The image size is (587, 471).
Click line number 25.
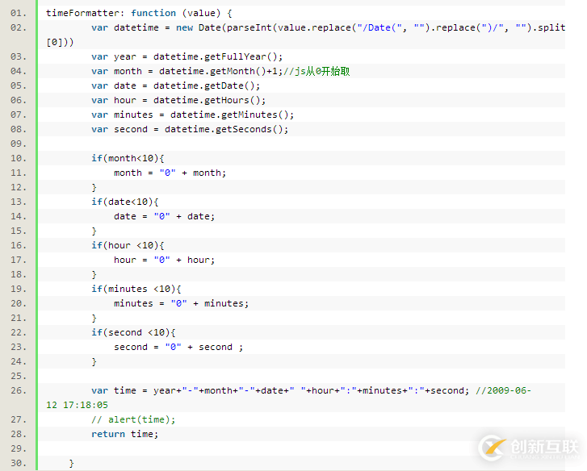pyautogui.click(x=19, y=376)
